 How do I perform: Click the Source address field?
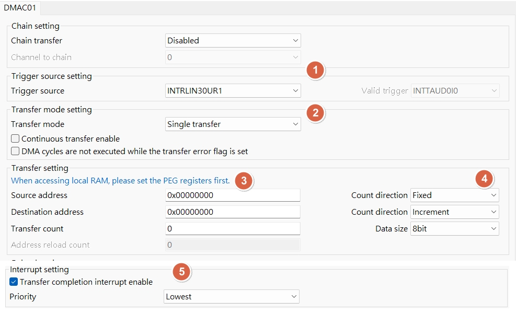tap(232, 195)
